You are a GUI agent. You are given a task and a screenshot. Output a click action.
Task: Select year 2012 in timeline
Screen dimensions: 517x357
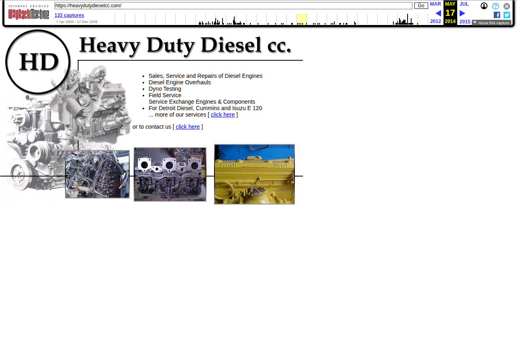click(435, 21)
